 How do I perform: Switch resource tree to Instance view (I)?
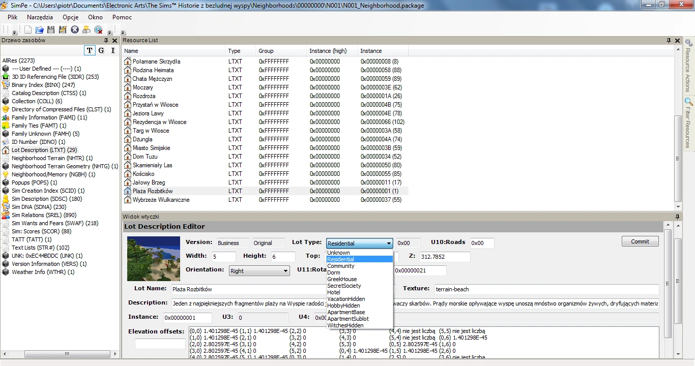point(113,50)
